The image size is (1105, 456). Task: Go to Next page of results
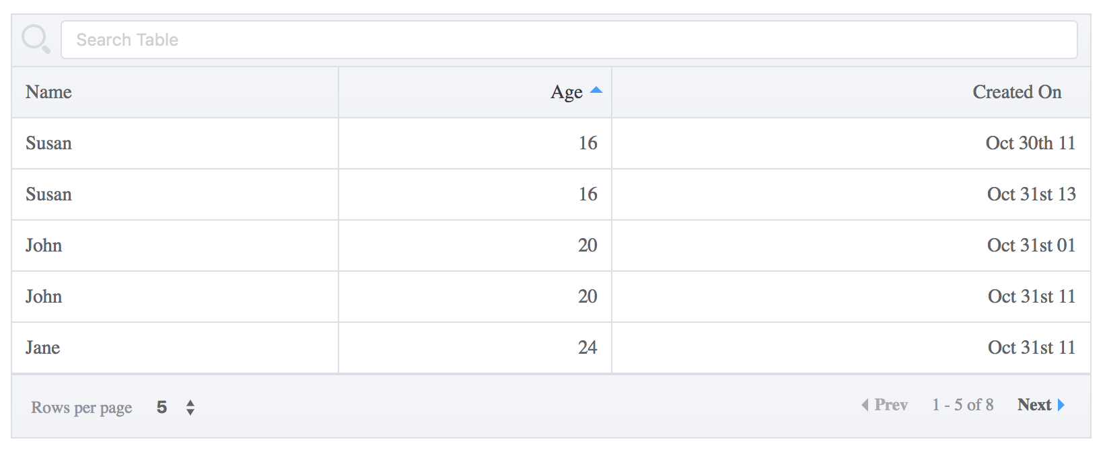[1034, 405]
